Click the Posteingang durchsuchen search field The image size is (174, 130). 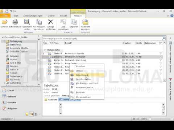point(103,39)
